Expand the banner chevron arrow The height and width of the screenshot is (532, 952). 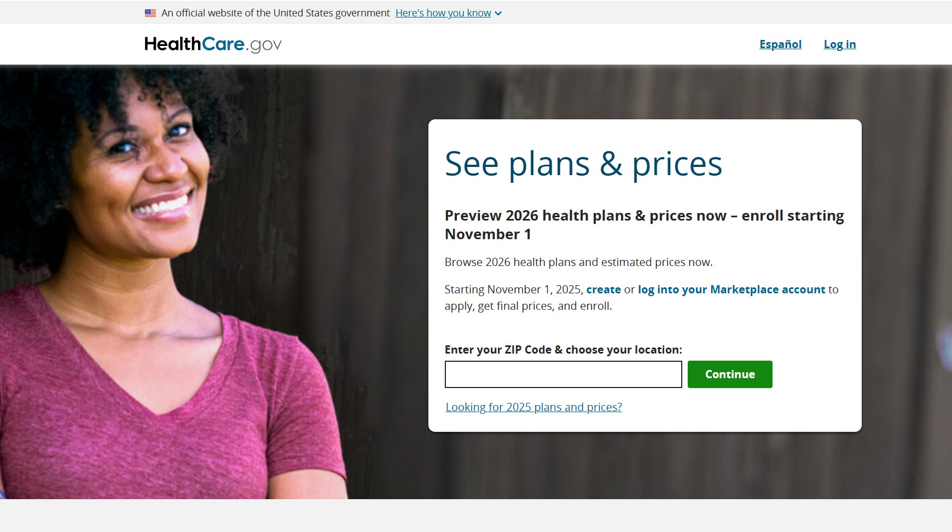[x=498, y=14]
